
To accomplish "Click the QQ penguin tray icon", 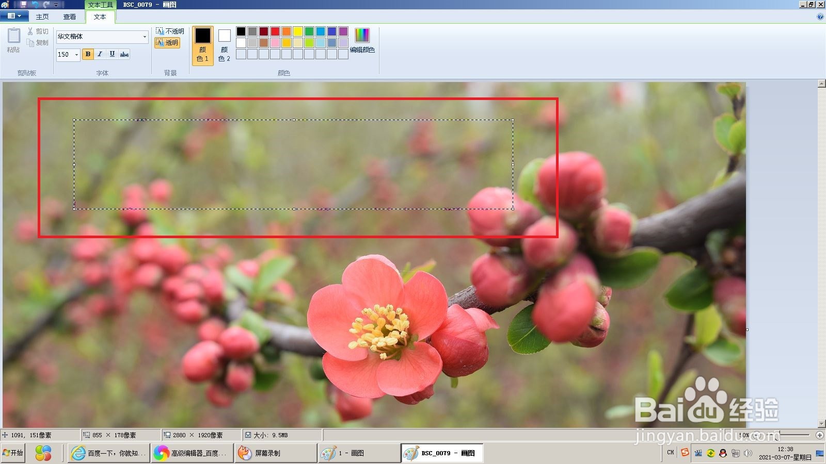I will pyautogui.click(x=723, y=453).
